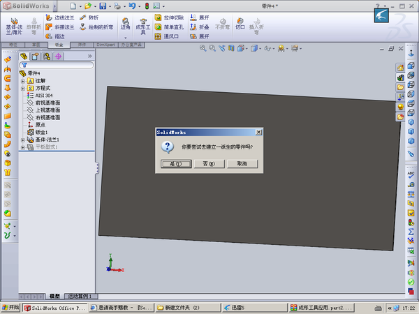Open 新建文件夹 (2) from the taskbar
The image size is (419, 314).
coord(188,308)
